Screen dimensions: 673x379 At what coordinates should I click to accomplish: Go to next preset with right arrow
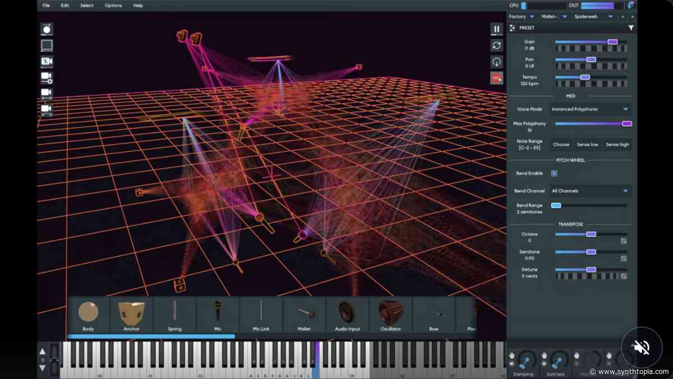(x=632, y=16)
